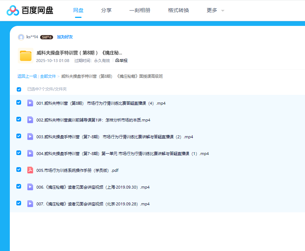Click the user avatar icon next to ks**l4
The width and height of the screenshot is (305, 251).
(21, 37)
